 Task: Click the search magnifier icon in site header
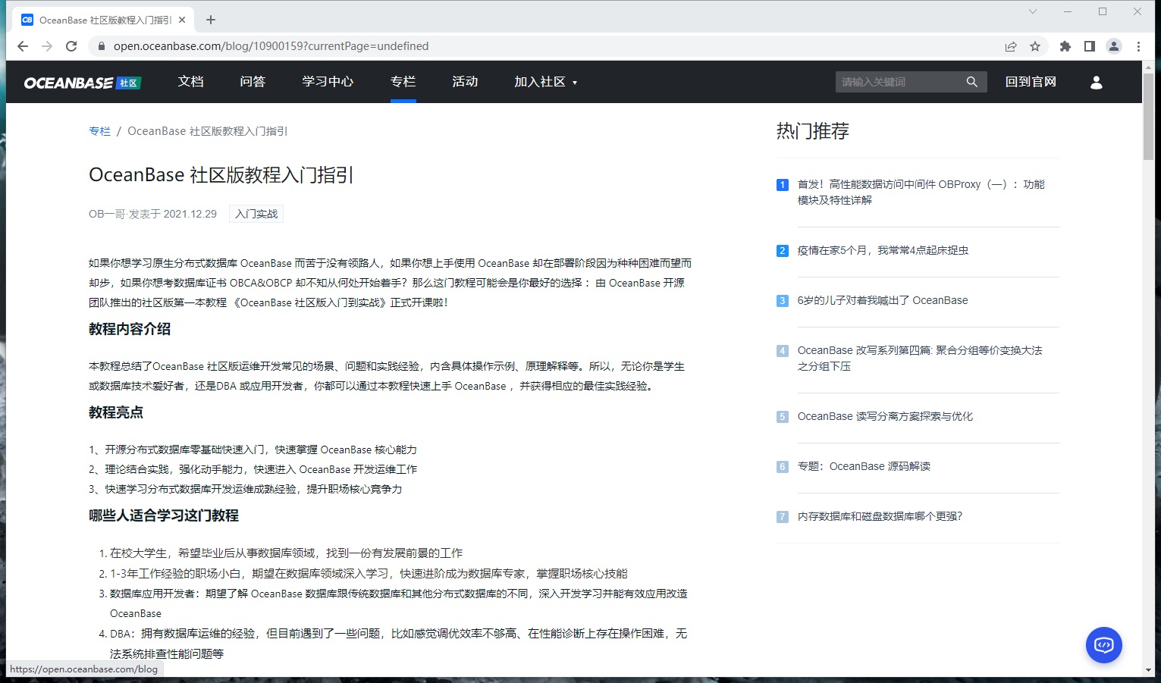972,82
